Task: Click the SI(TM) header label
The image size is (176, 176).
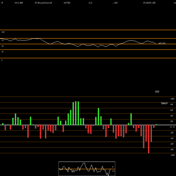Action: coord(67,3)
